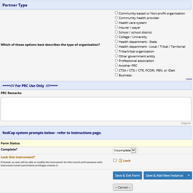
Task: Click the padlock icon next to Lock
Action: (x=120, y=160)
